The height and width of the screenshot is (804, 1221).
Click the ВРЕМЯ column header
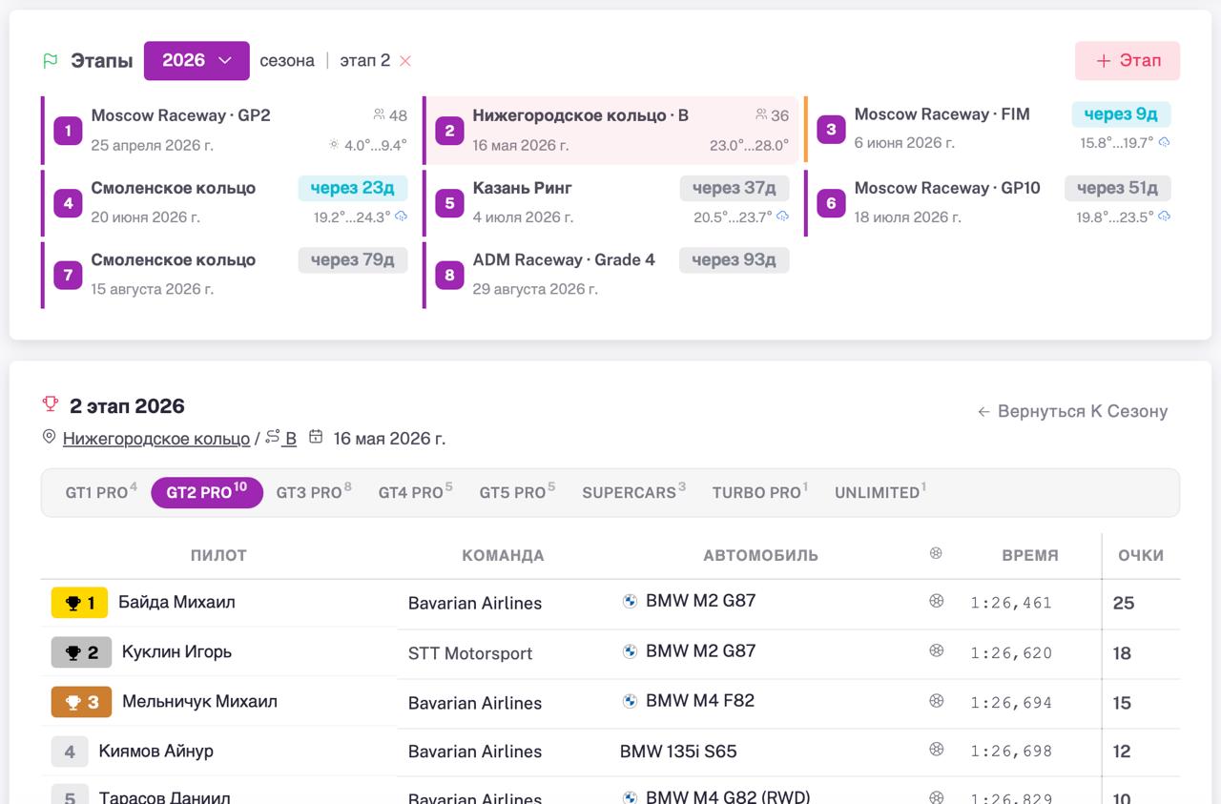[x=1030, y=555]
